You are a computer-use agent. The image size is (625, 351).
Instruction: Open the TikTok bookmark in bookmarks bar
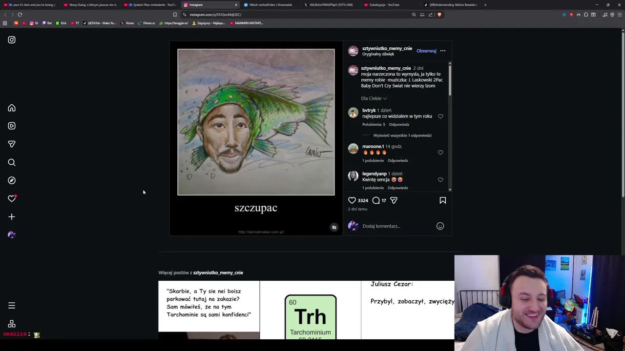pyautogui.click(x=100, y=23)
